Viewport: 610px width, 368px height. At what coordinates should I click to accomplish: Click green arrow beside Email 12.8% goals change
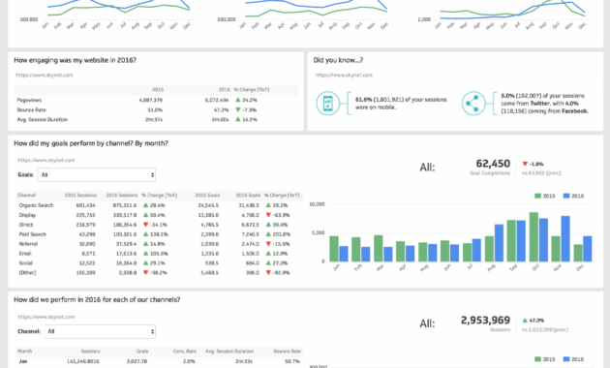pos(268,254)
